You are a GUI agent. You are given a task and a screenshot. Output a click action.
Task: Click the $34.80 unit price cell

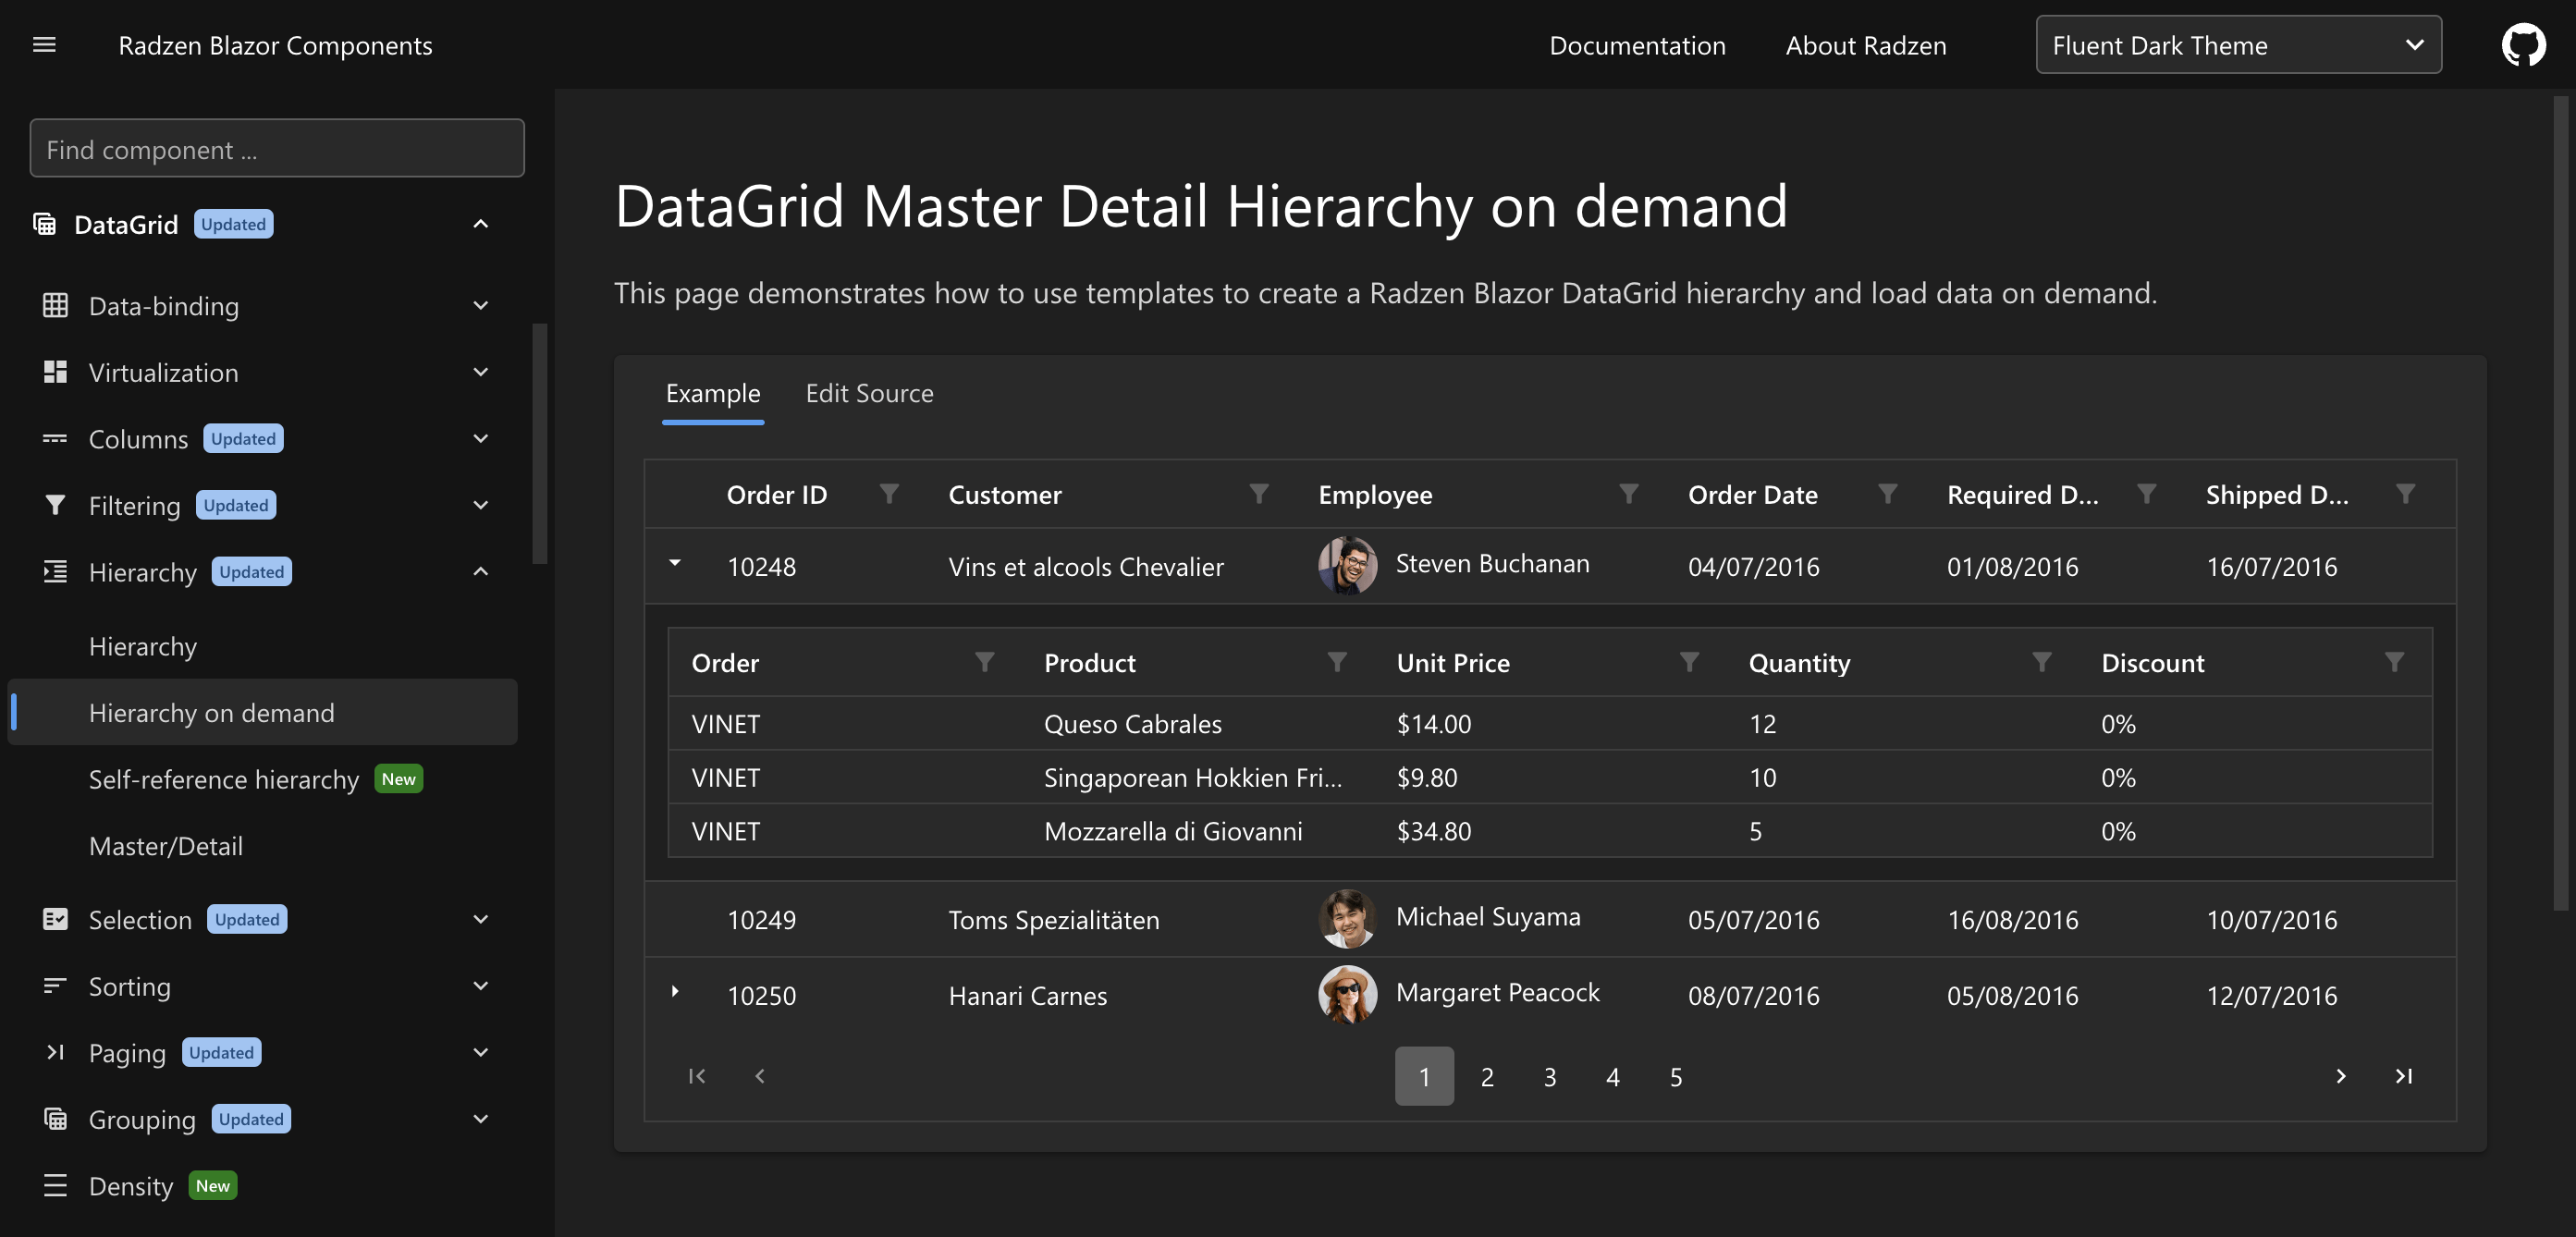tap(1549, 830)
